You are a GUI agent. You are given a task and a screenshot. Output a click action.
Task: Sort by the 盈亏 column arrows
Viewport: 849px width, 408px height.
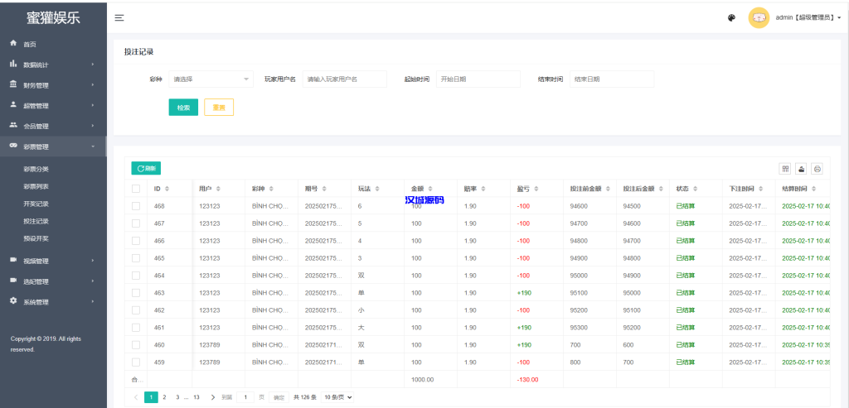coord(536,189)
